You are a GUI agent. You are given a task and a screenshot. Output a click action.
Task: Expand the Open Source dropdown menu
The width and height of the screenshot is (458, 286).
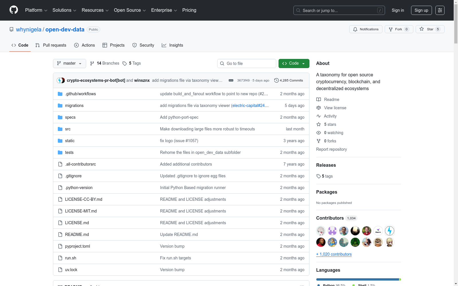[x=130, y=10]
